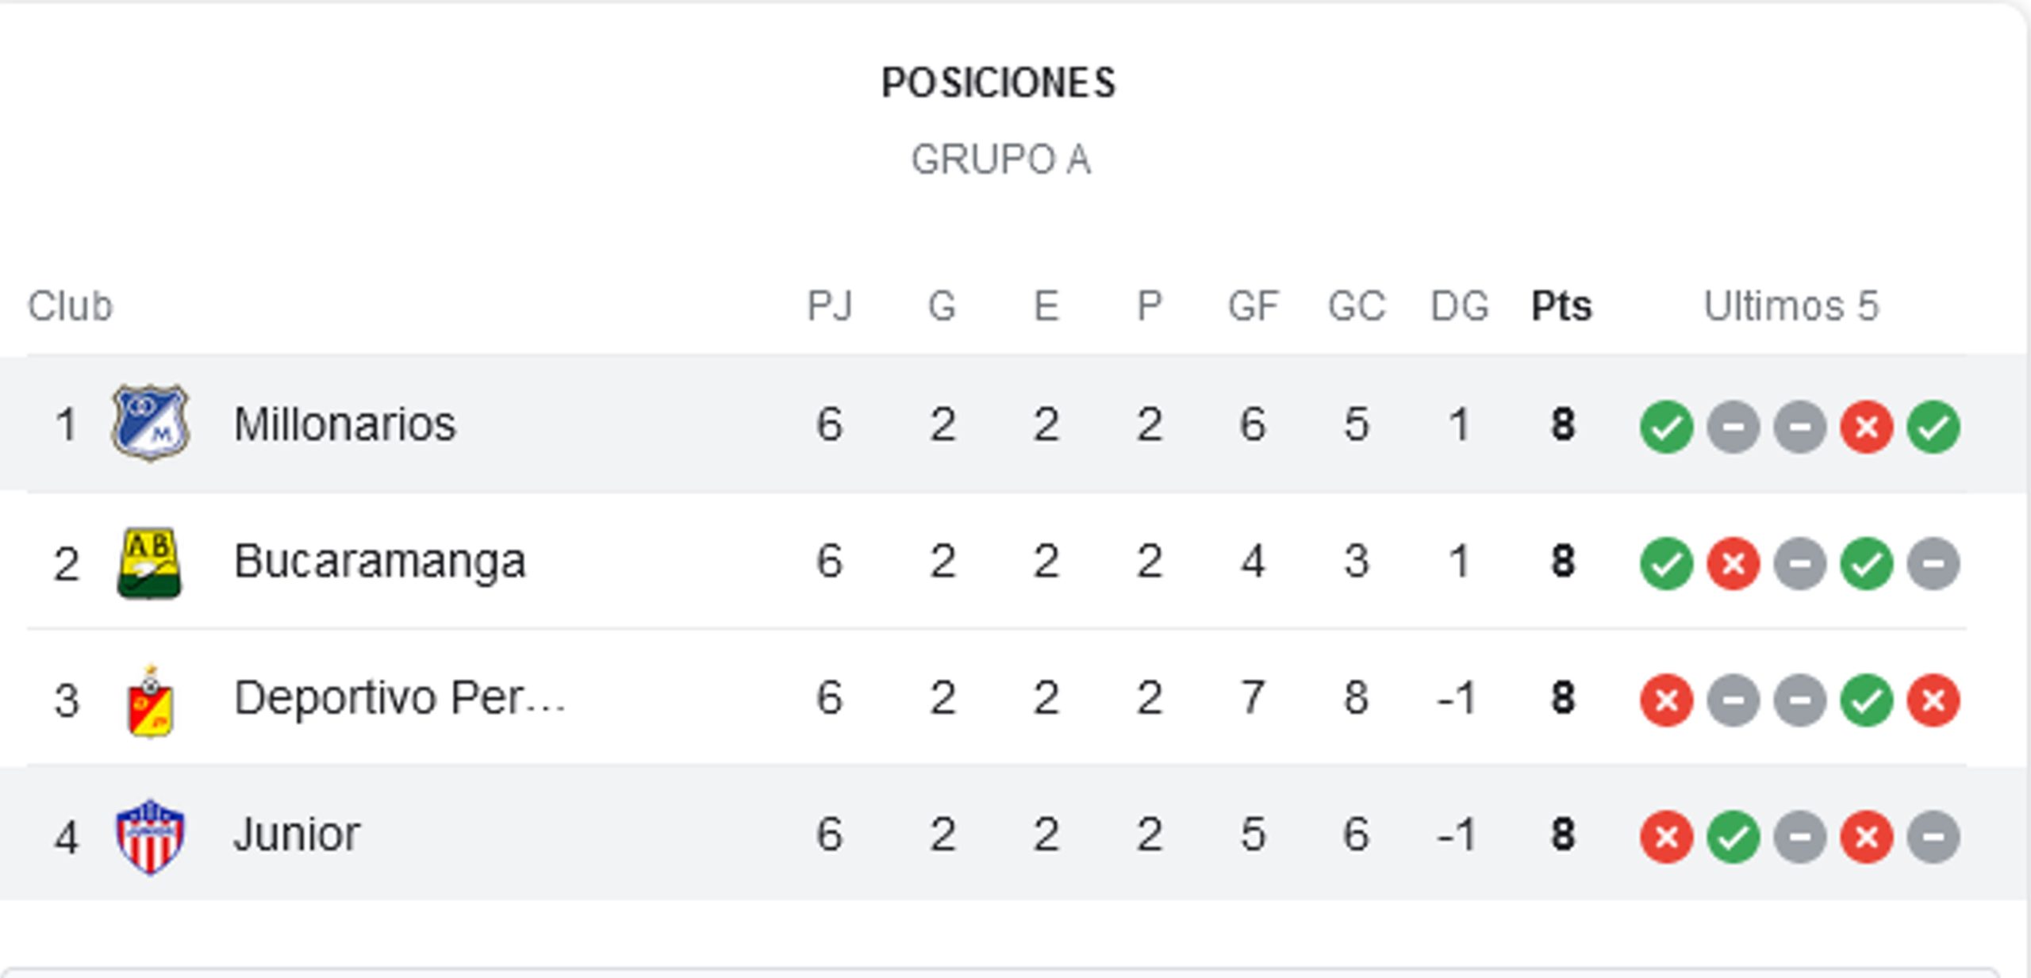Click the DG column header
The width and height of the screenshot is (2031, 978).
[x=1459, y=306]
